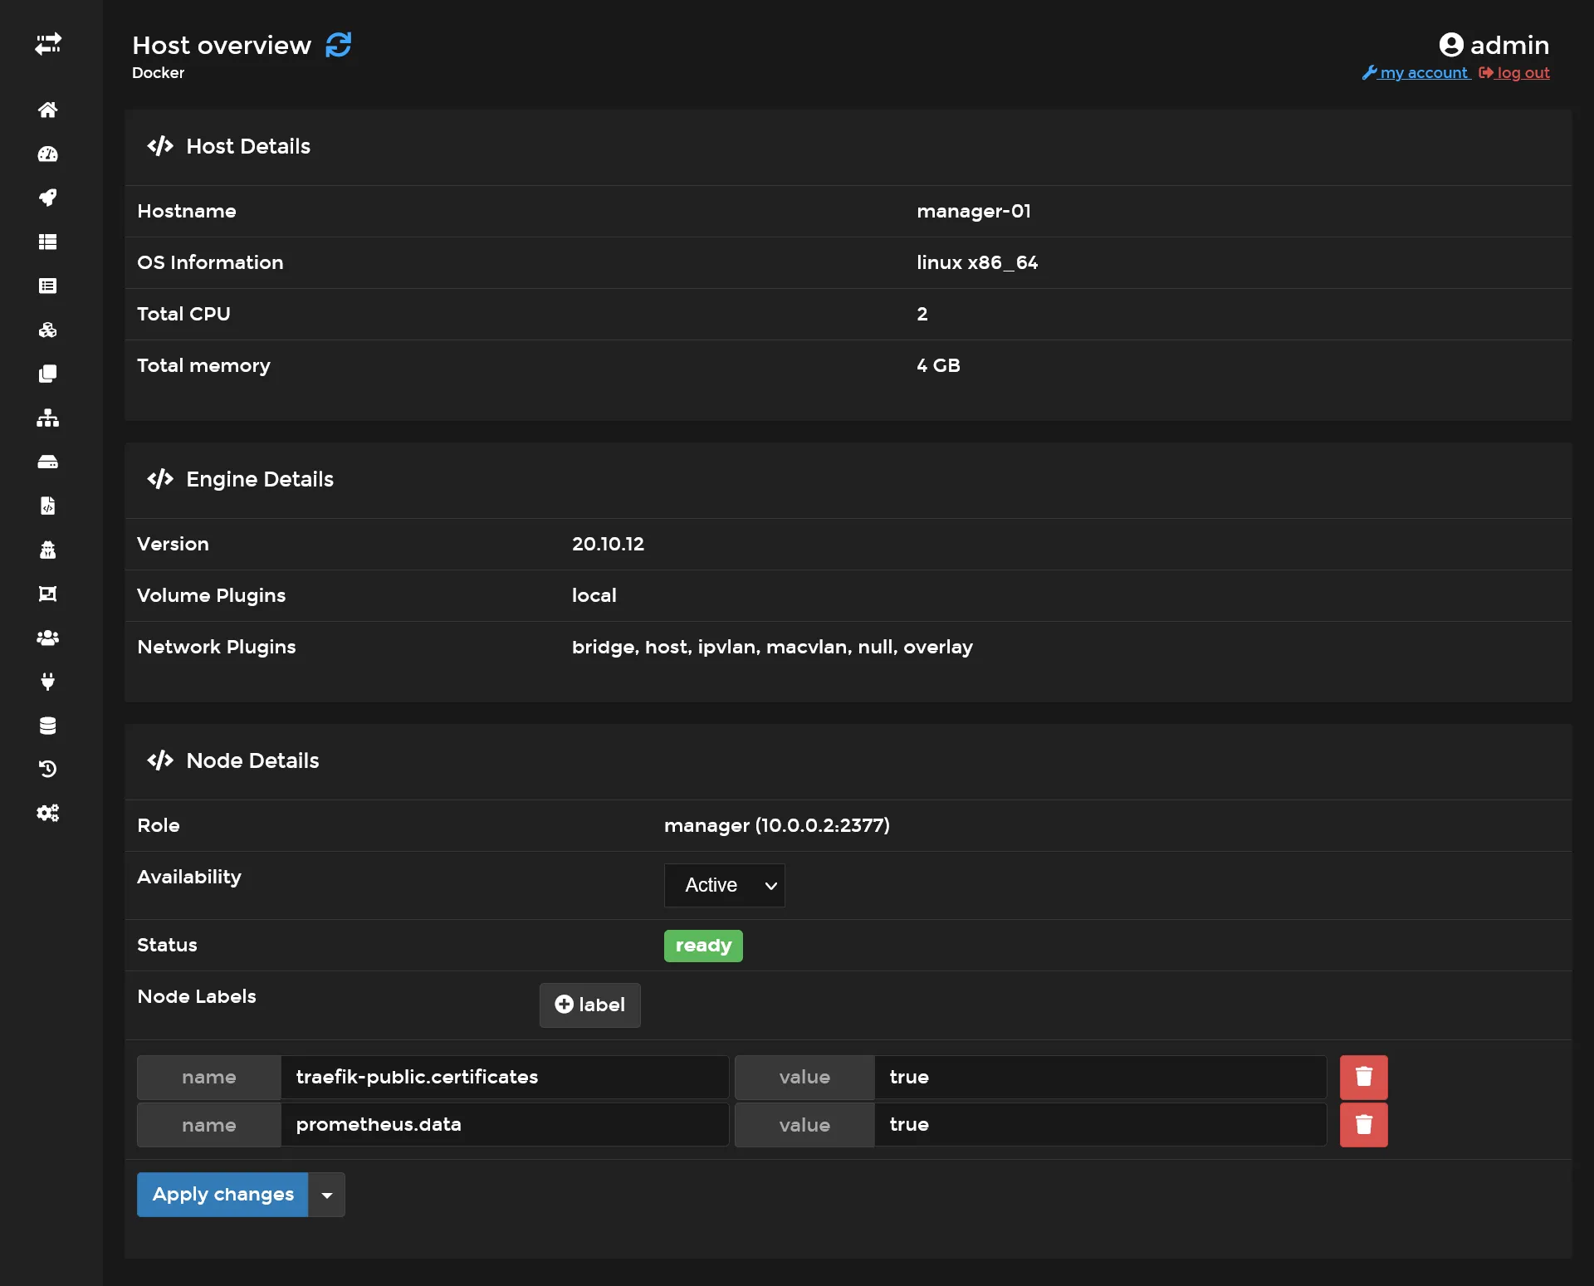
Task: Delete the prometheus.data label with trash icon
Action: [x=1362, y=1125]
